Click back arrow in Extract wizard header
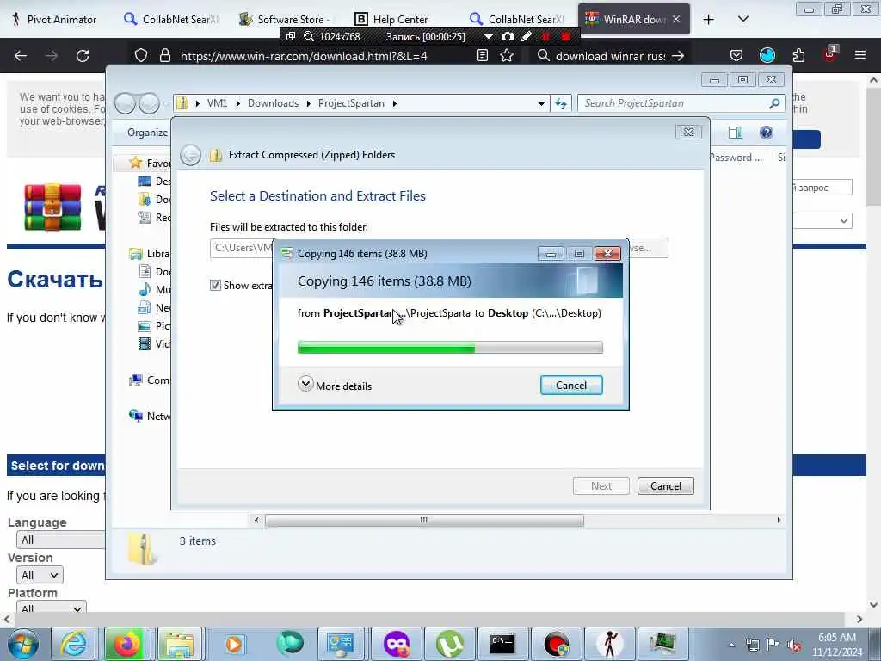This screenshot has height=661, width=881. pyautogui.click(x=190, y=155)
